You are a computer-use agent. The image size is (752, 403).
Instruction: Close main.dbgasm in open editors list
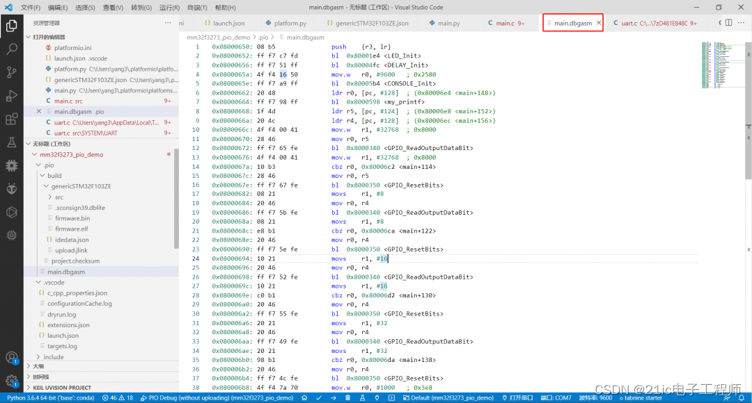coord(39,111)
